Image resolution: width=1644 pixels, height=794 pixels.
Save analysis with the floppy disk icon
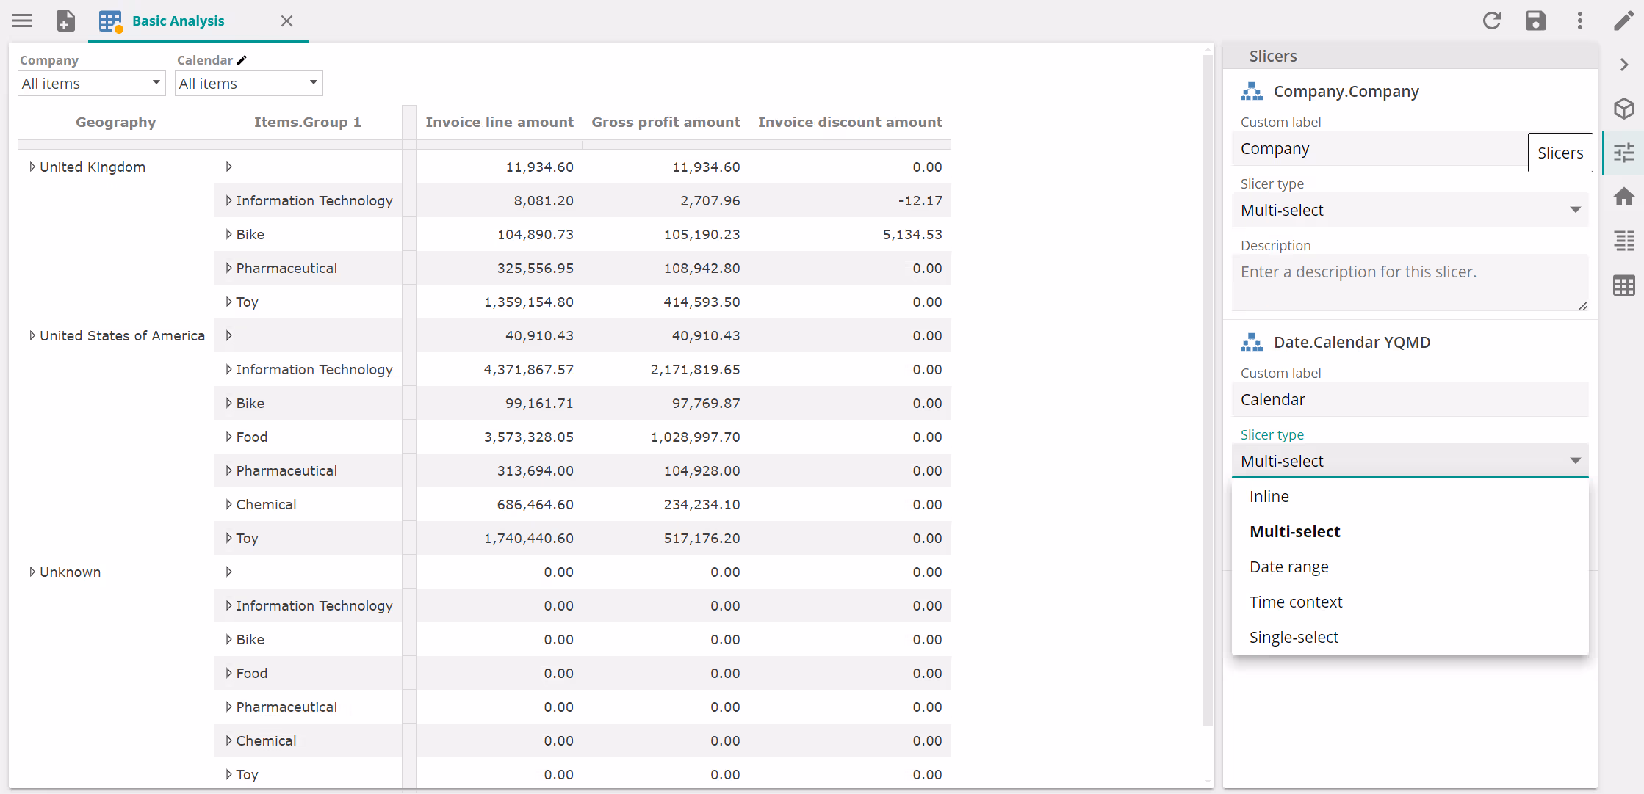coord(1535,21)
